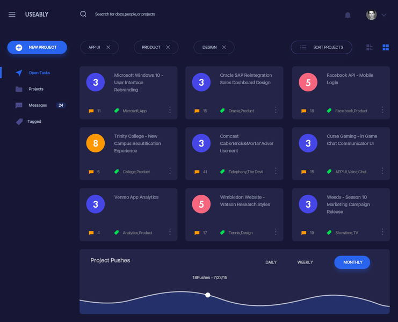Screen dimensions: 398x322
Task: Click the Messages chat icon
Action: tap(19, 105)
